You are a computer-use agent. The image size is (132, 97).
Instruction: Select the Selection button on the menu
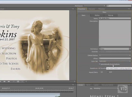(x=8, y=53)
